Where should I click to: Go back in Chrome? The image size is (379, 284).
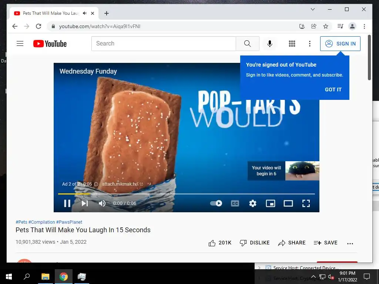(15, 26)
